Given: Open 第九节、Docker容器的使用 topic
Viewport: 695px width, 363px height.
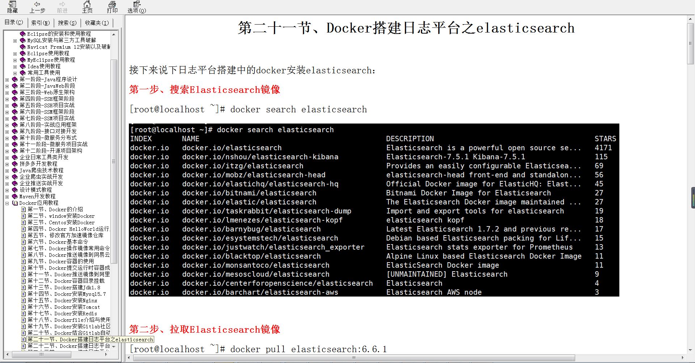Looking at the screenshot, I should 61,262.
